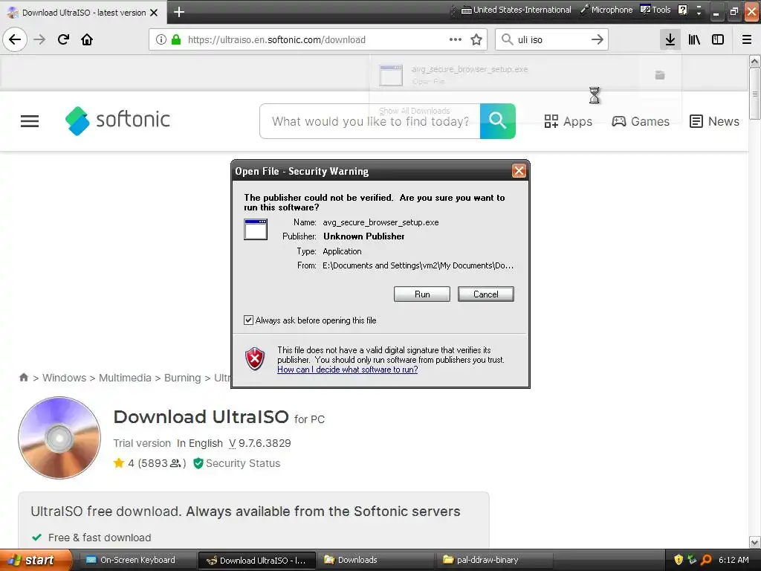Bookmark this page with the star icon

coord(476,40)
